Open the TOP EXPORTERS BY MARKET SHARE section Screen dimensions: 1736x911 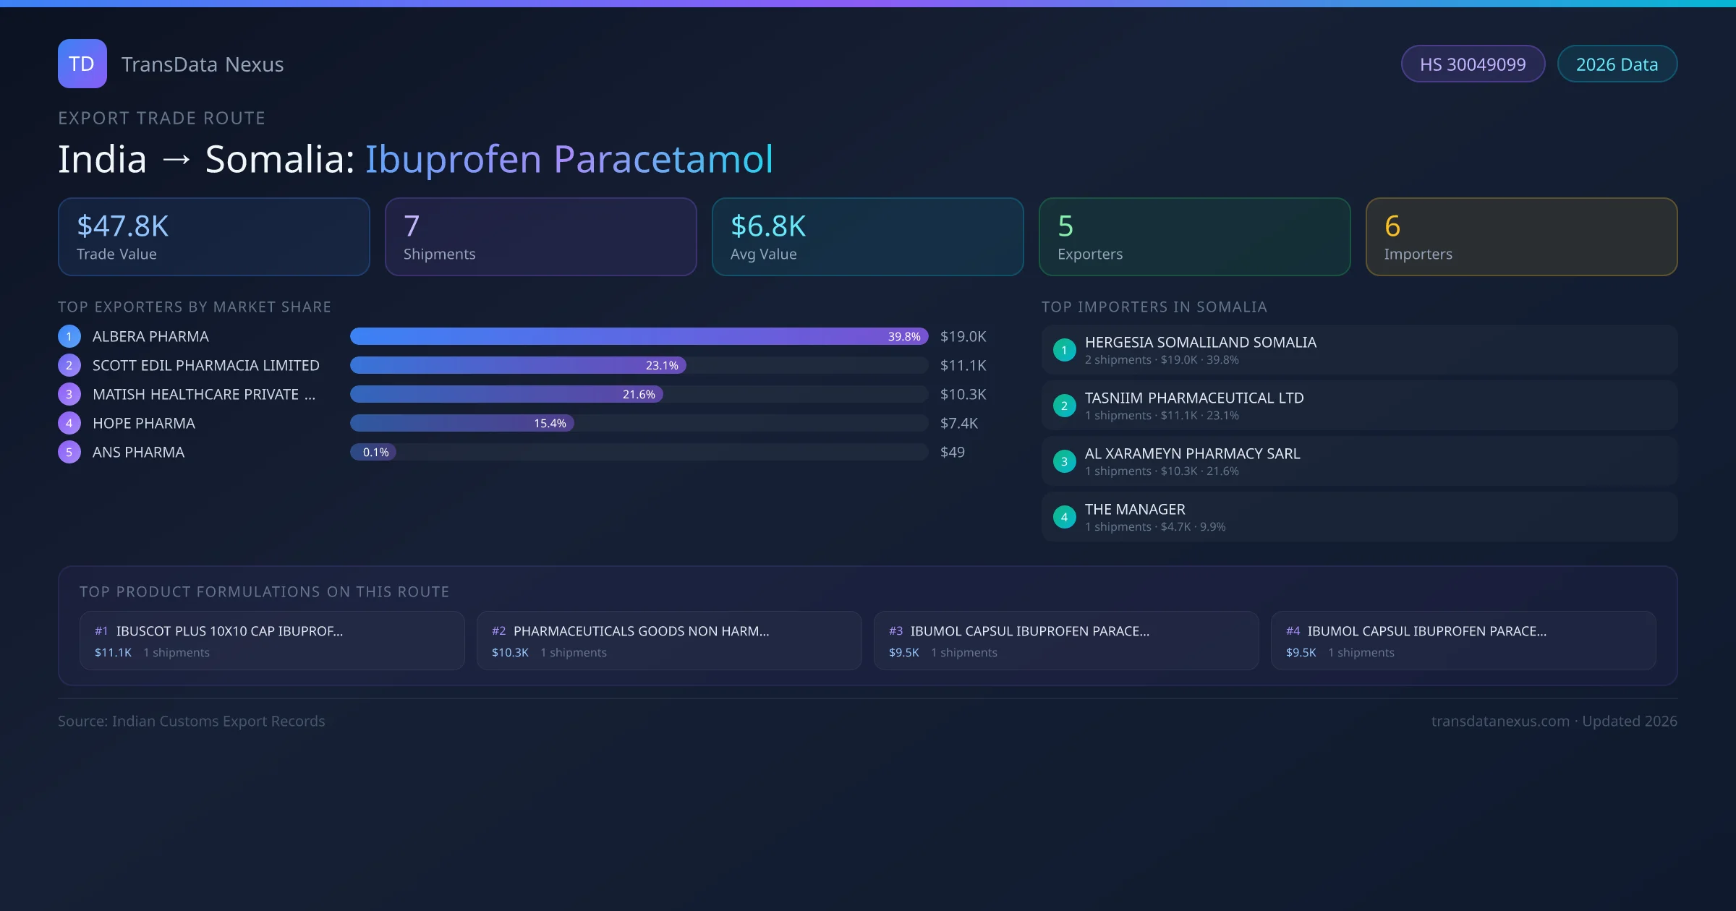pos(195,307)
